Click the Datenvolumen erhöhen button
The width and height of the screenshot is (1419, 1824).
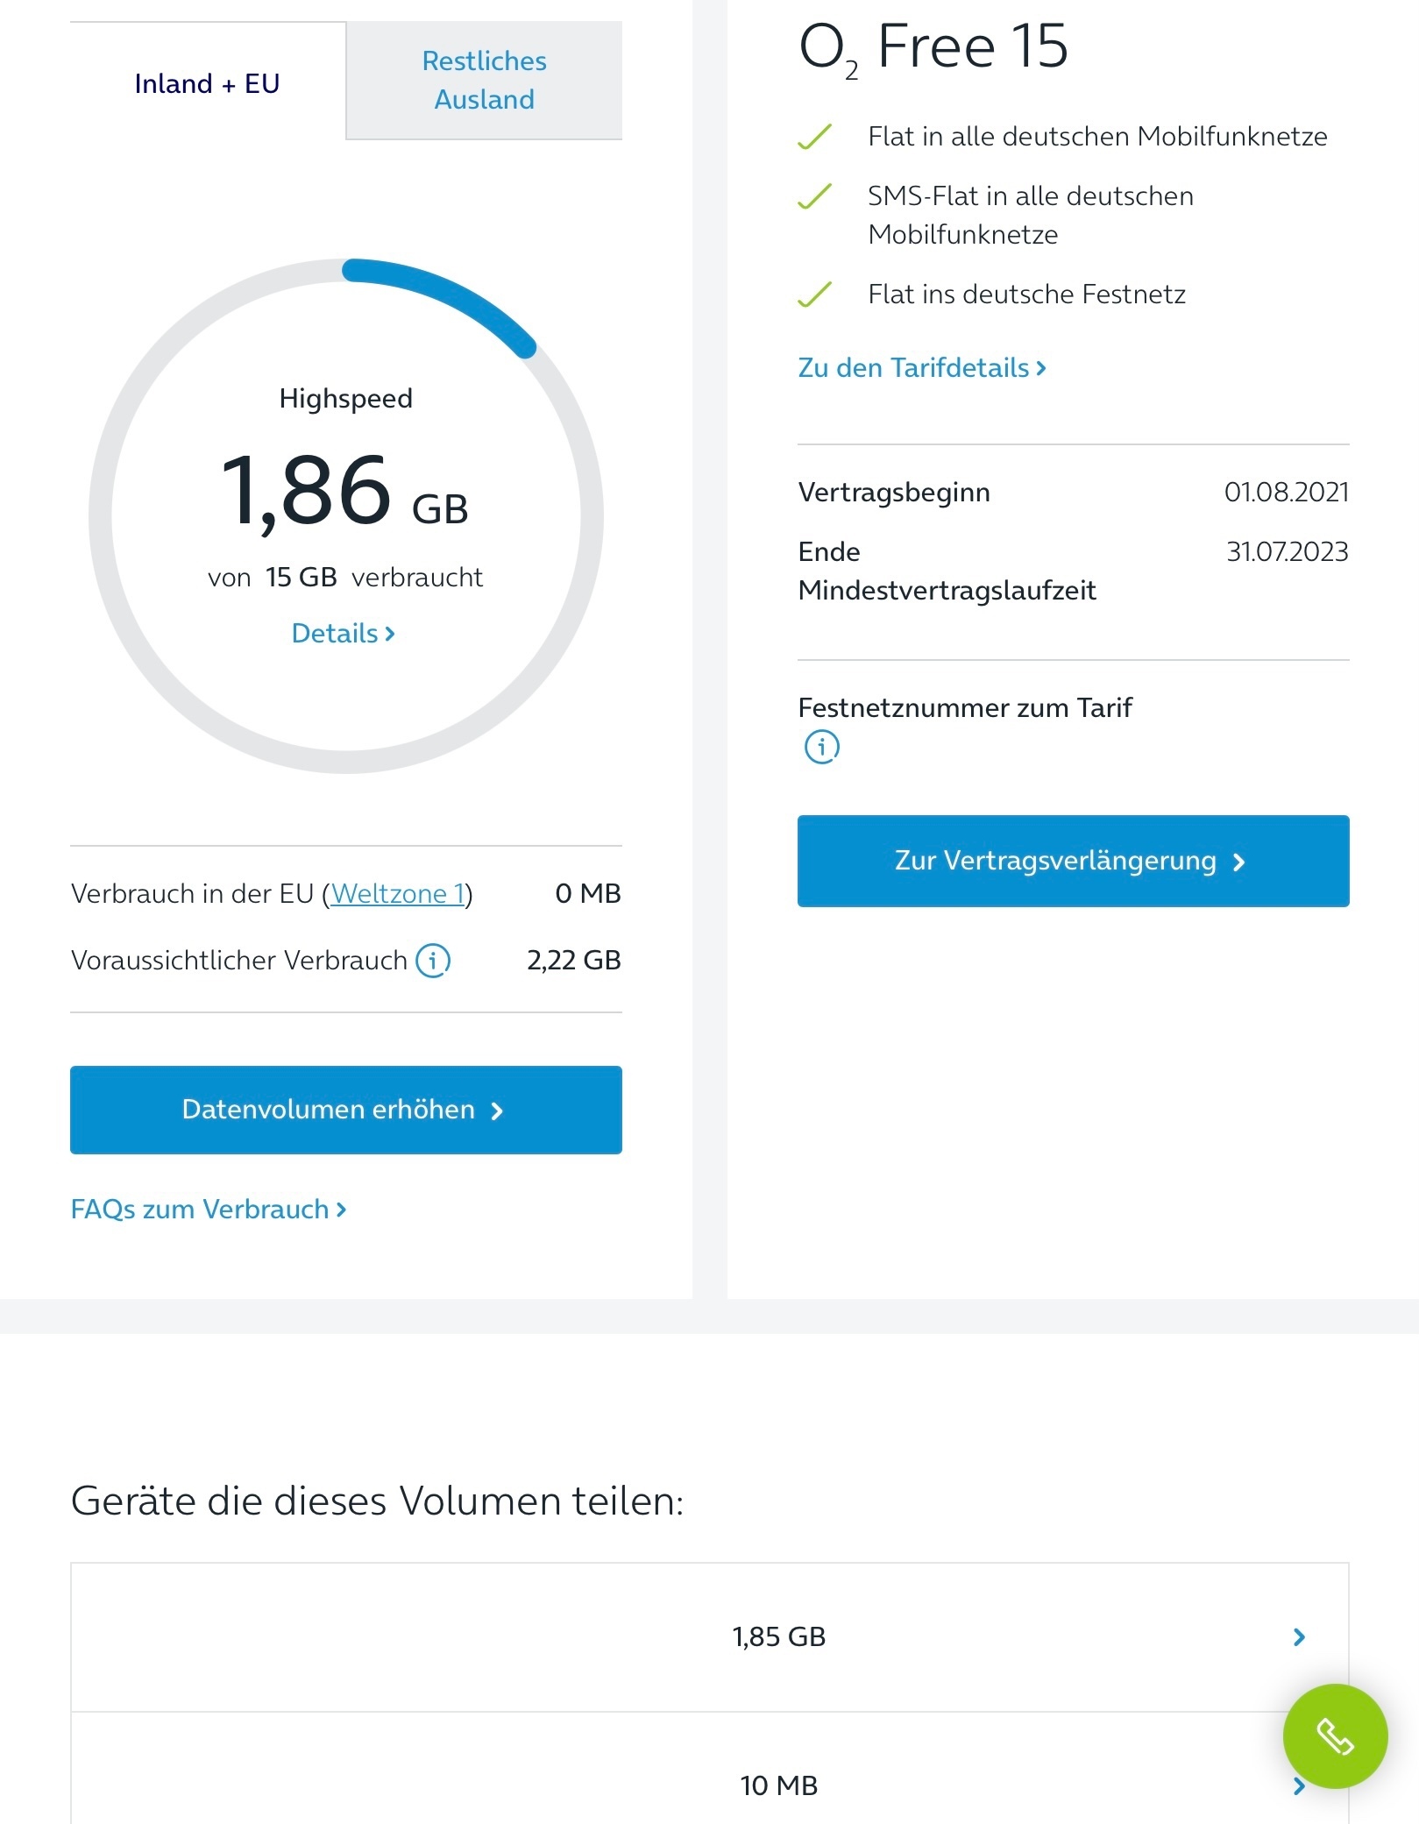[346, 1110]
